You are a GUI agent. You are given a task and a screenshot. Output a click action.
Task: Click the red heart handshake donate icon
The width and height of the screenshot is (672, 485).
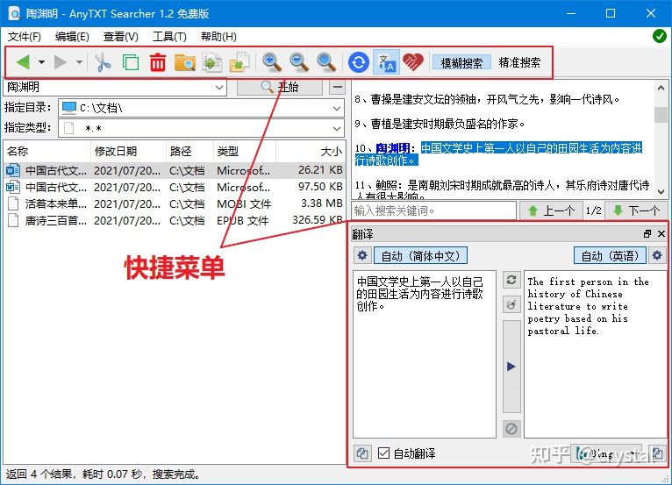pyautogui.click(x=413, y=62)
